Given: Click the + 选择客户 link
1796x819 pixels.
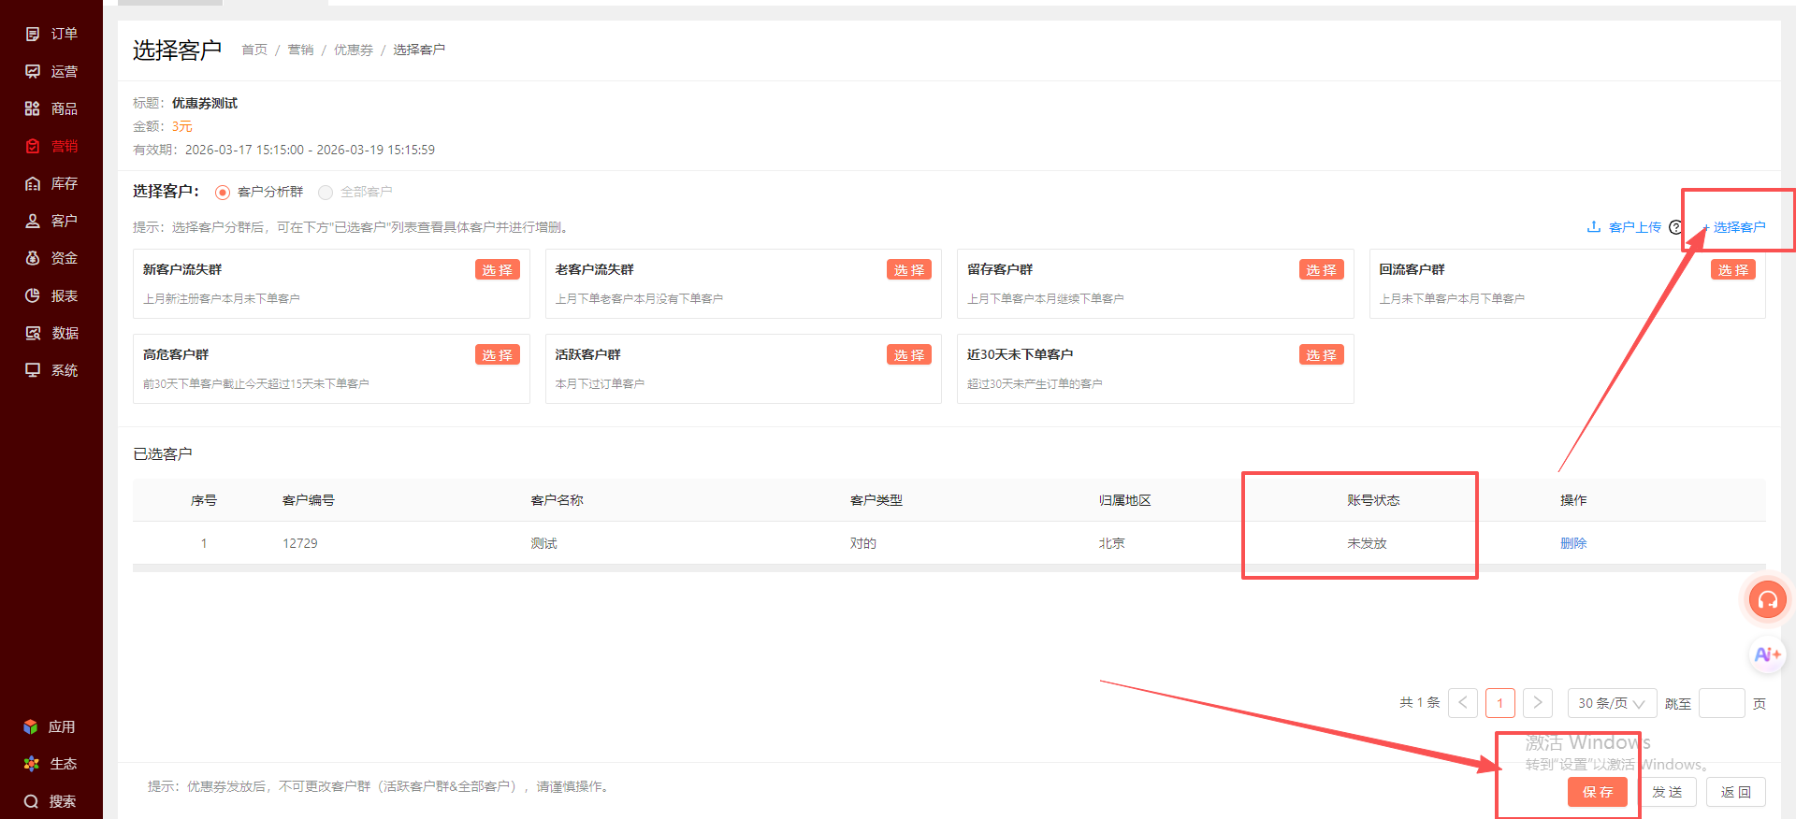Looking at the screenshot, I should pyautogui.click(x=1734, y=227).
